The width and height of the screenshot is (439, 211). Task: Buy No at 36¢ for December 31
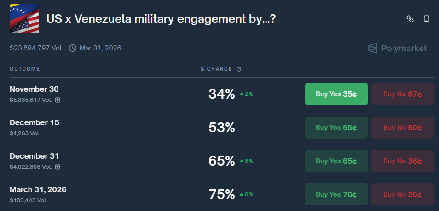point(402,161)
